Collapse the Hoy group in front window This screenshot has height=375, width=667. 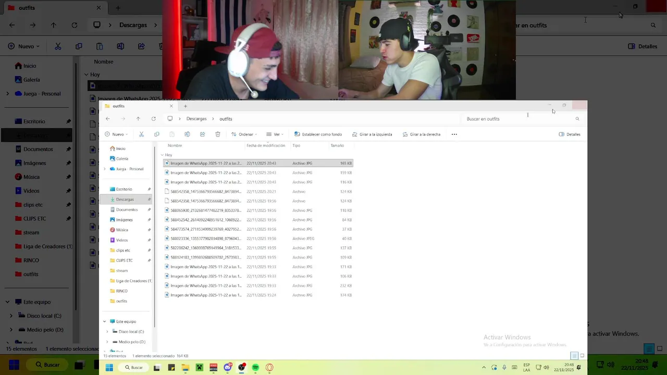pyautogui.click(x=162, y=155)
